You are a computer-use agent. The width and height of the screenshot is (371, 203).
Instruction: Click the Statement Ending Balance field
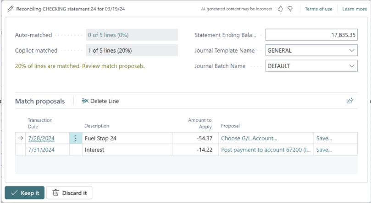pos(311,35)
